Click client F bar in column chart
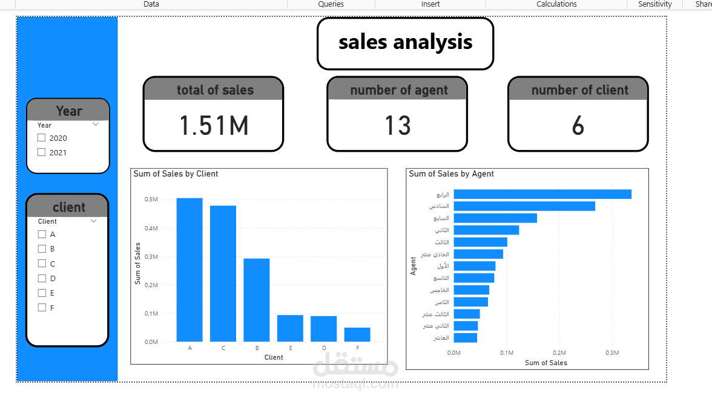 (x=357, y=335)
